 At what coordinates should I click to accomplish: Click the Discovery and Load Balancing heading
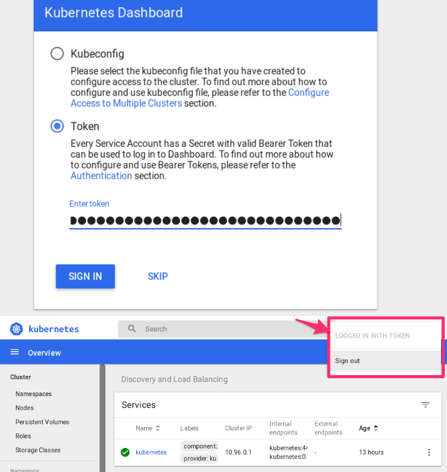pyautogui.click(x=175, y=379)
